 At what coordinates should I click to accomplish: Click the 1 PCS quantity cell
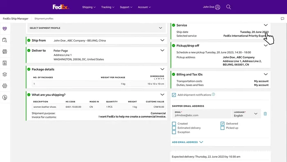click(109, 107)
